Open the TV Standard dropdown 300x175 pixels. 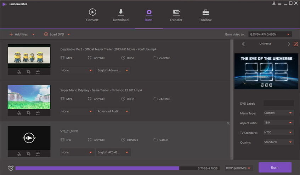[x=278, y=132]
